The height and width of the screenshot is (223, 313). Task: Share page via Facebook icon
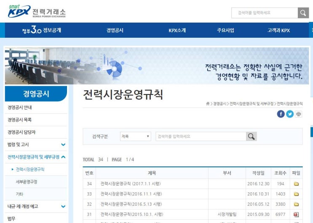pyautogui.click(x=281, y=114)
